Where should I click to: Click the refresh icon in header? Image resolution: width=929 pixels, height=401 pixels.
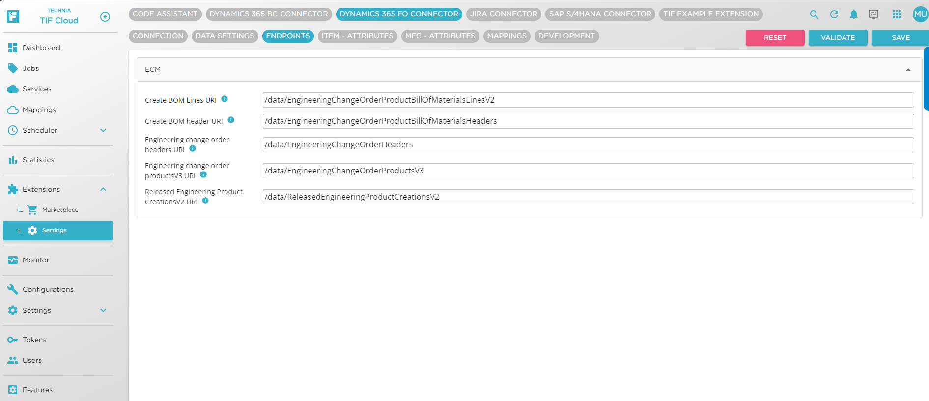[x=834, y=15]
